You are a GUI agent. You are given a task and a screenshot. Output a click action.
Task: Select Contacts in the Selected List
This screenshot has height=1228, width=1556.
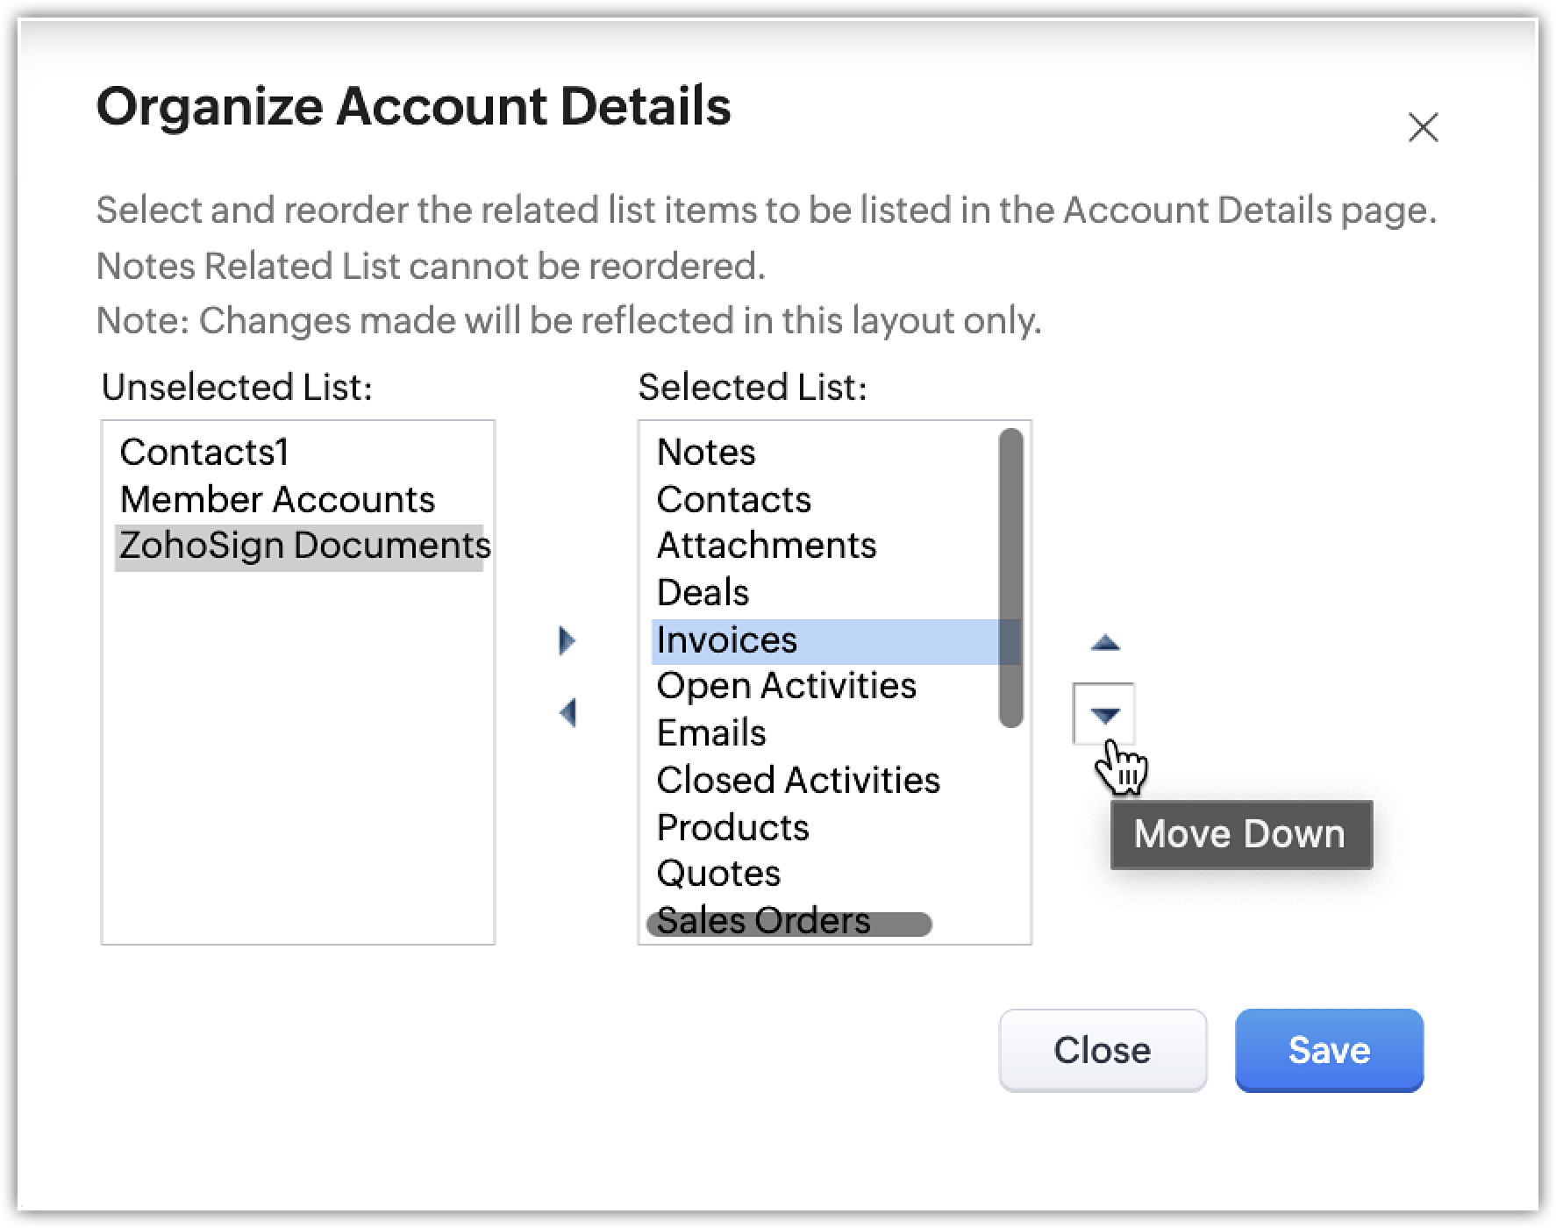pyautogui.click(x=733, y=500)
